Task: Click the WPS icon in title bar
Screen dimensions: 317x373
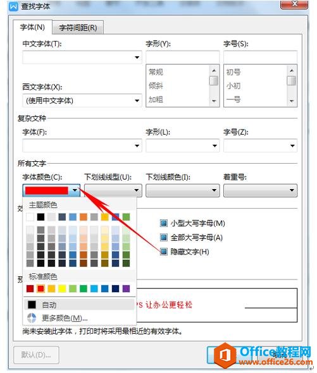Action: pyautogui.click(x=13, y=6)
